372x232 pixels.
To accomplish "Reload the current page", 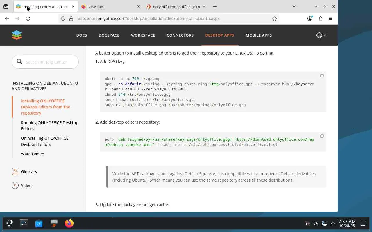I will pos(28,19).
